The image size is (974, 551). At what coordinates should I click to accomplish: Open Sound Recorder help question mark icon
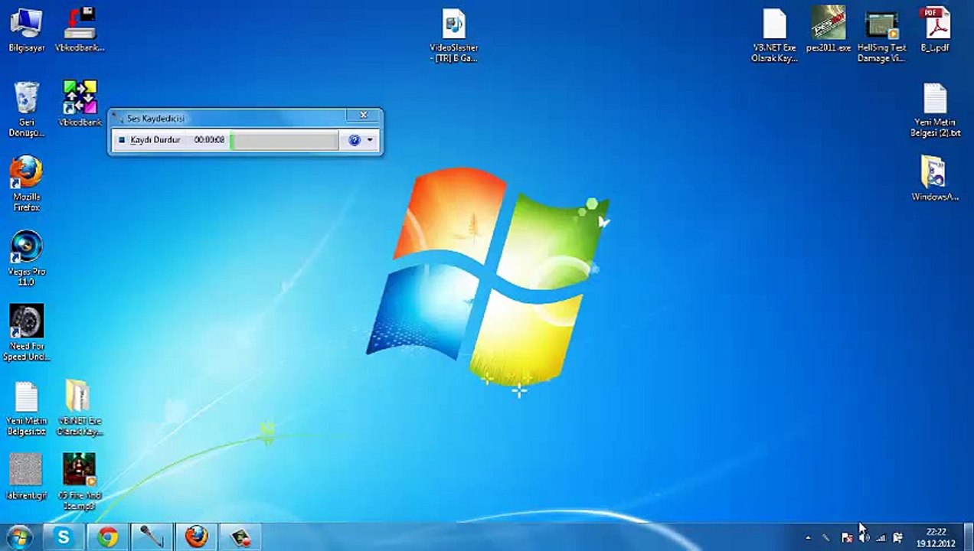coord(355,140)
